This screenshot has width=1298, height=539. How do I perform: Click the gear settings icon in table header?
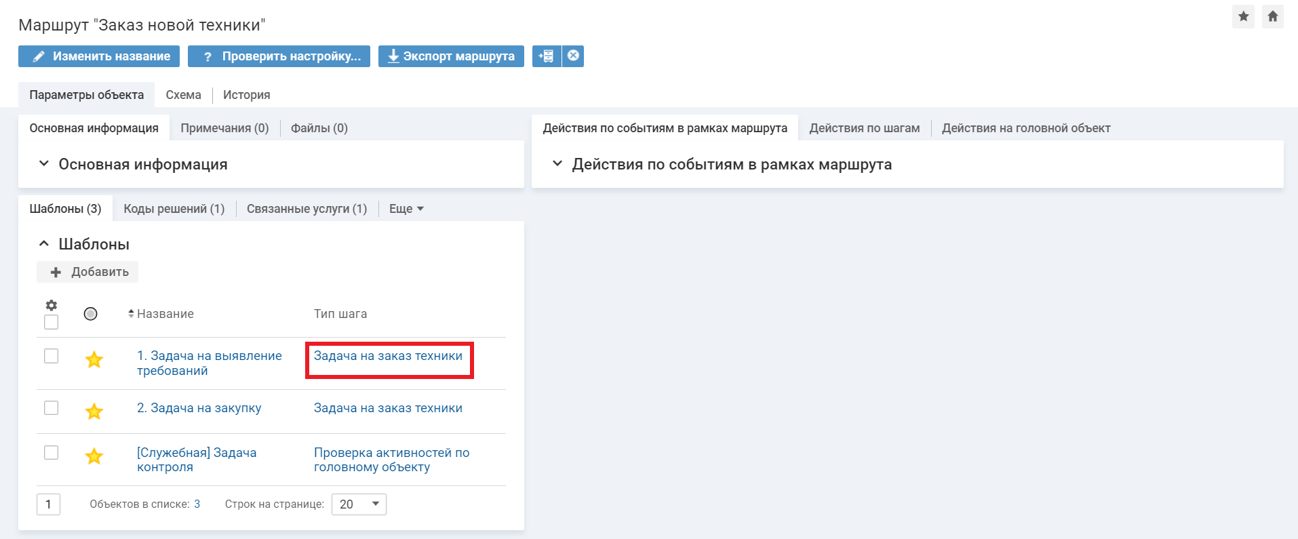point(51,305)
